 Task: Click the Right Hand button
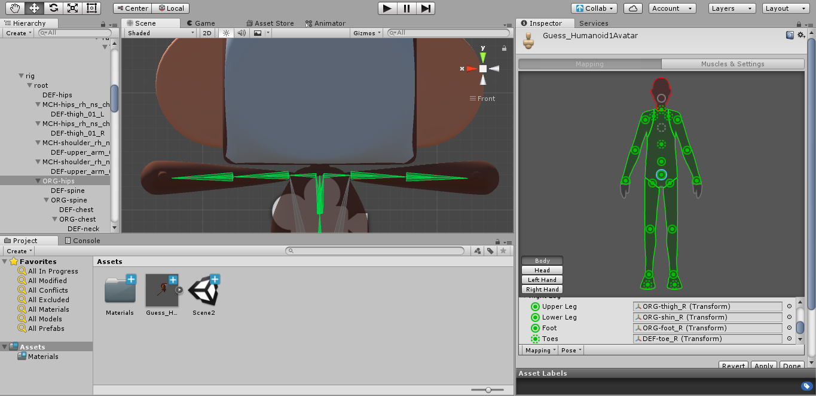point(542,289)
